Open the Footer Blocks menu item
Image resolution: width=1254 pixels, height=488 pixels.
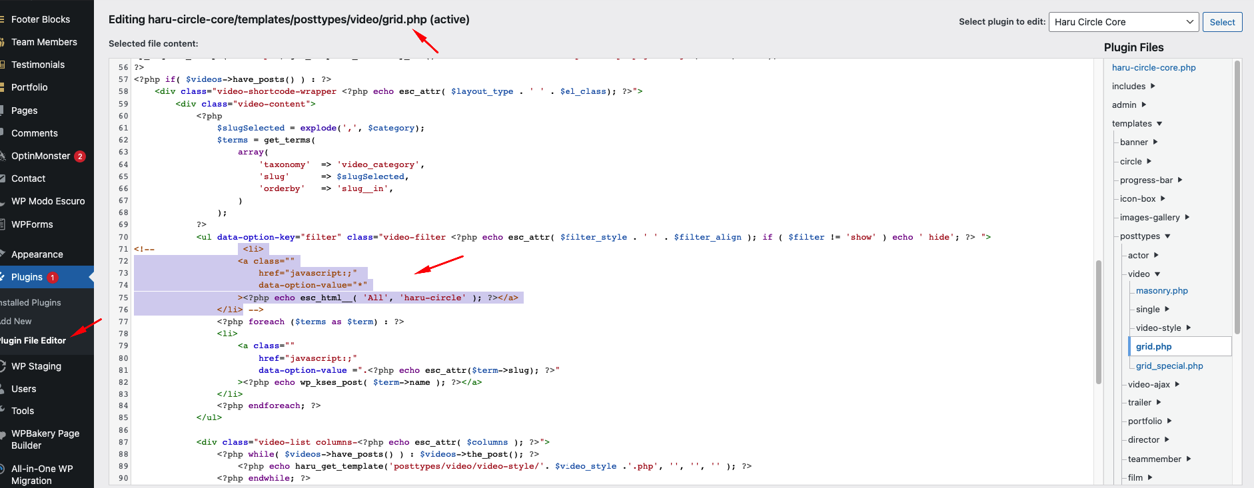[40, 19]
